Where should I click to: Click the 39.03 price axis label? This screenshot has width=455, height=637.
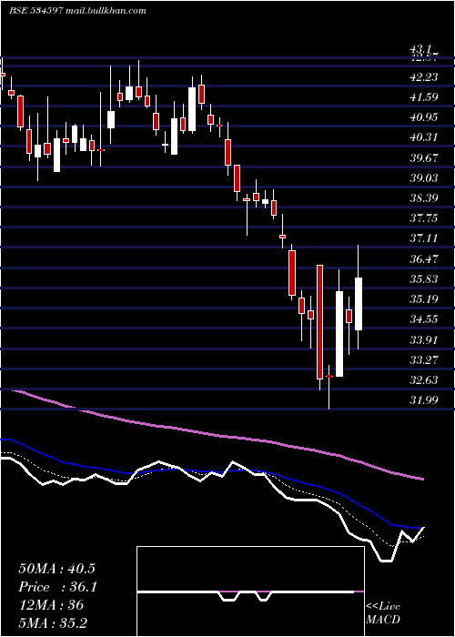pyautogui.click(x=424, y=178)
